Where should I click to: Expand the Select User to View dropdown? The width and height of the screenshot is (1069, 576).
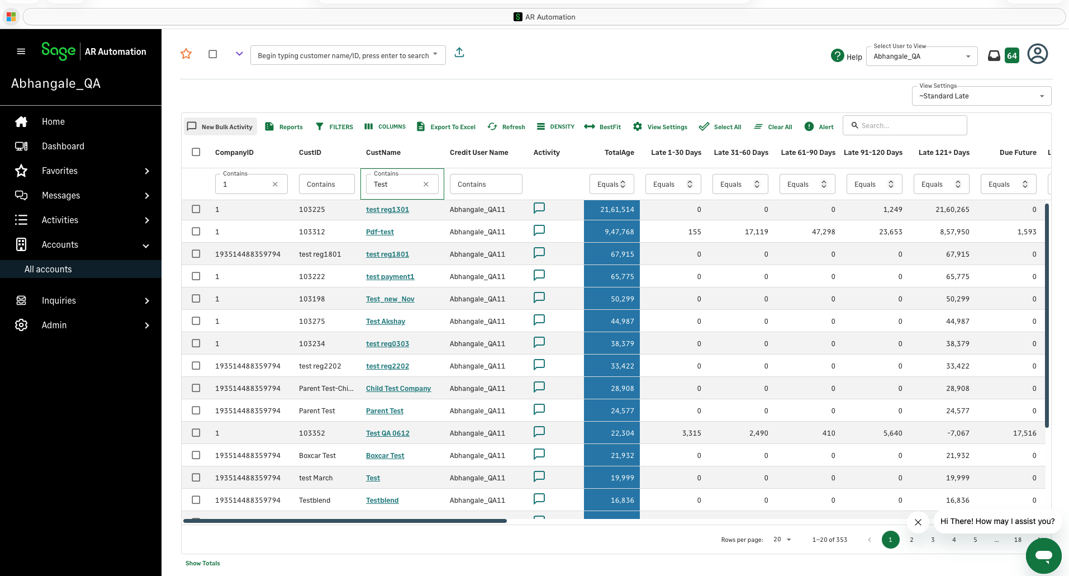(x=921, y=56)
